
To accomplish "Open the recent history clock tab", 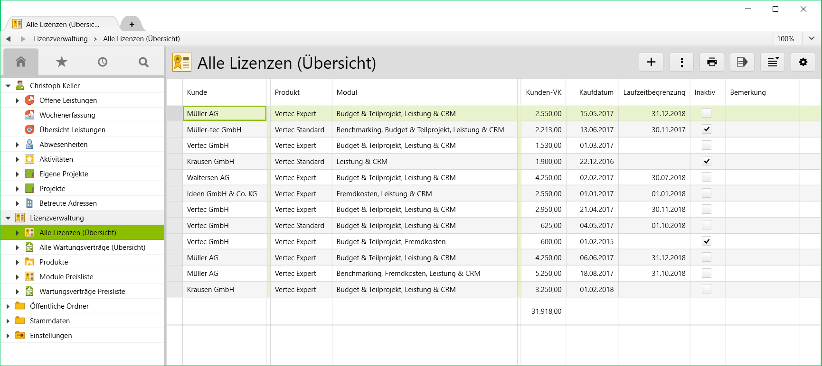I will 103,62.
